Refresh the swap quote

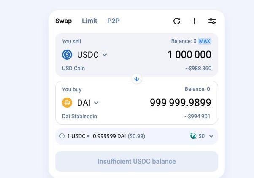pos(177,21)
